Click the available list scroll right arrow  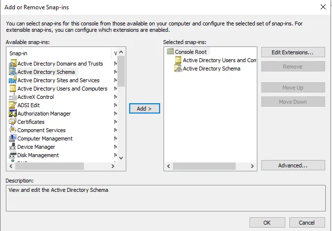113,166
